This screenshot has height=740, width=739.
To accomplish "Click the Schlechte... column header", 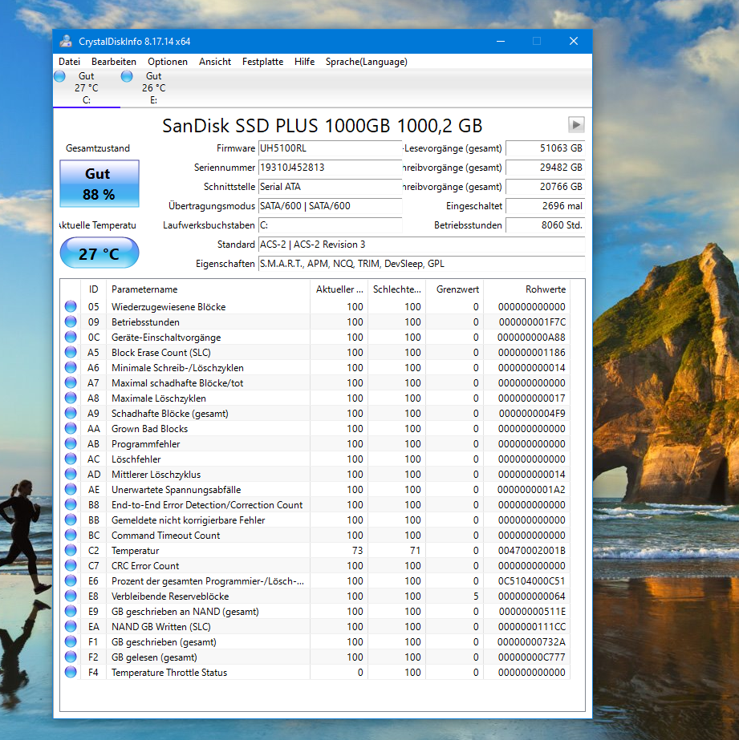I will (396, 289).
